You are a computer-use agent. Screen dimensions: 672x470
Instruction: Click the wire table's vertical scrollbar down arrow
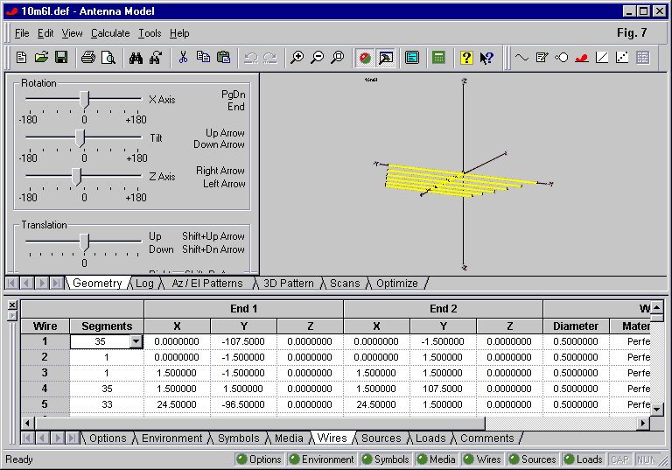656,409
